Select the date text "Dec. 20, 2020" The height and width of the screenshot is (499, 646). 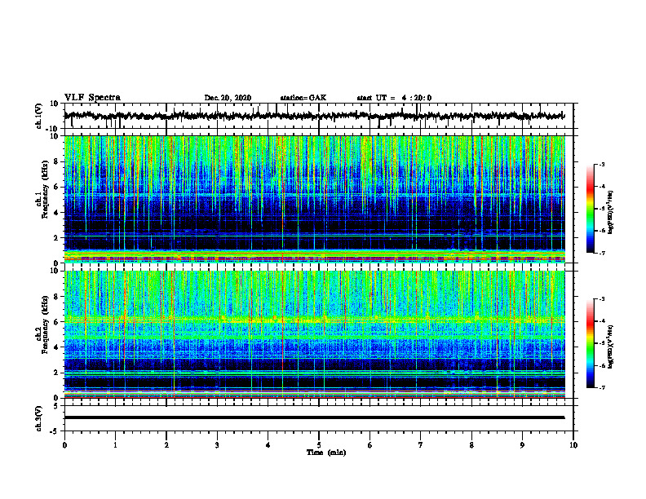228,98
